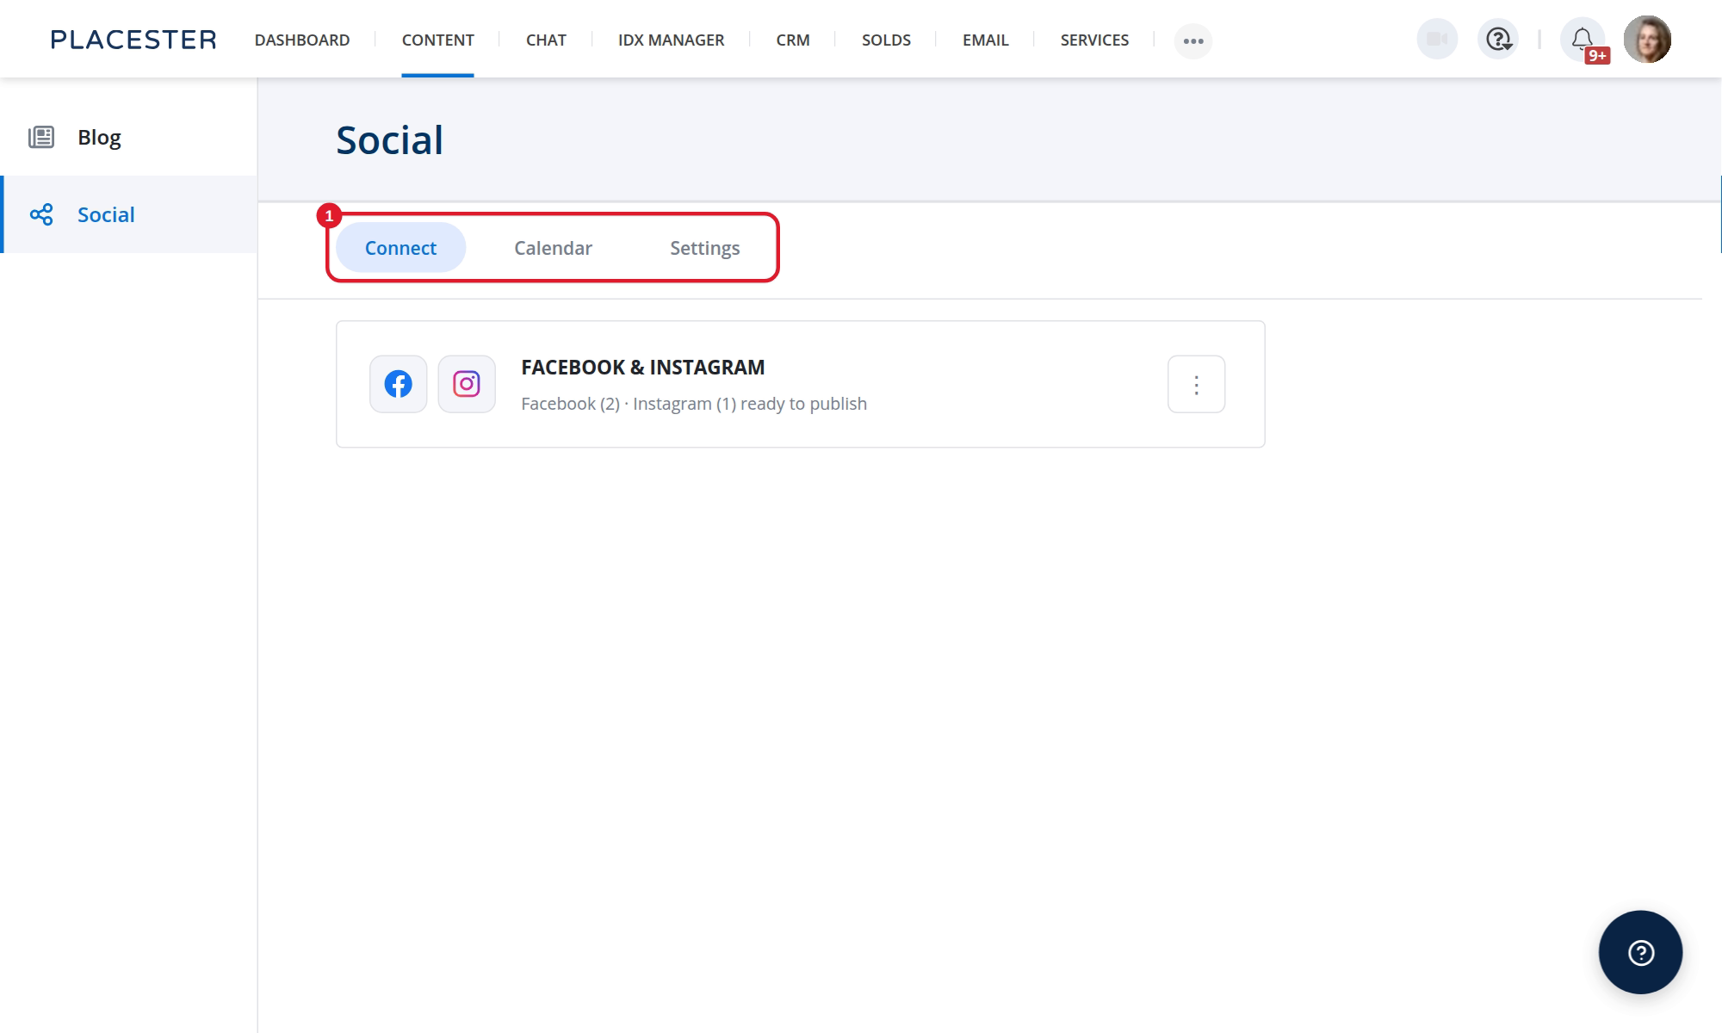Open the video camera icon in header
This screenshot has height=1033, width=1722.
click(1437, 40)
